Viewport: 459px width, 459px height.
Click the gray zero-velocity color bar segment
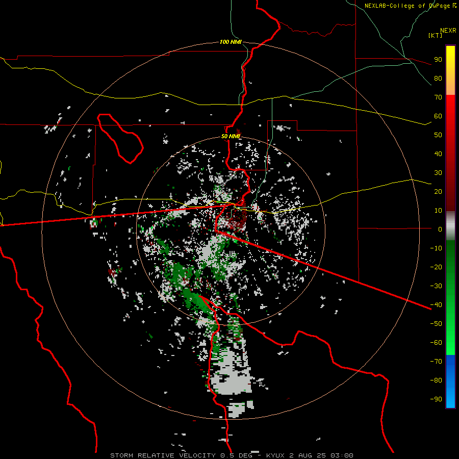coord(450,226)
